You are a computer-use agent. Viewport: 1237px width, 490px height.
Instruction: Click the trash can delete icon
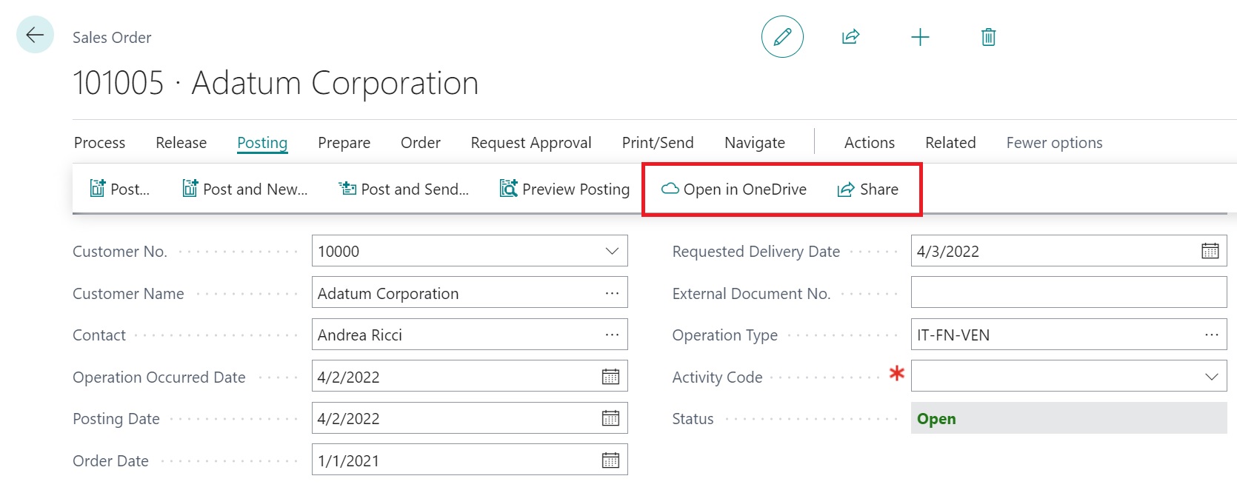point(988,37)
